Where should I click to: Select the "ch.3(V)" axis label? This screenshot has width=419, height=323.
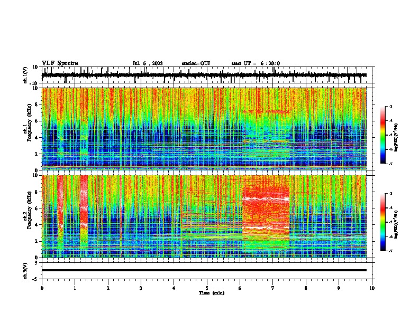(25, 271)
